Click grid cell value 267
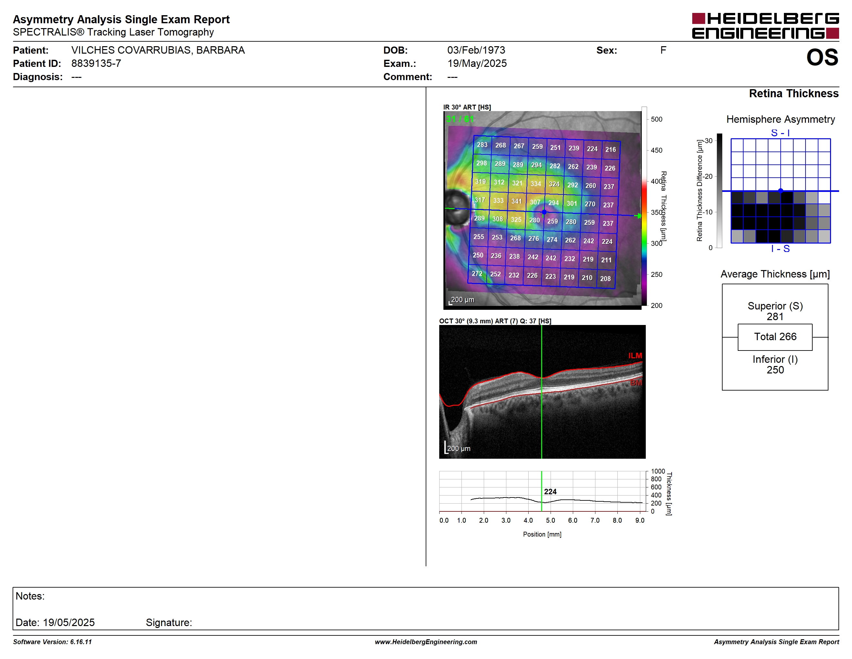852x659 pixels. [x=519, y=146]
